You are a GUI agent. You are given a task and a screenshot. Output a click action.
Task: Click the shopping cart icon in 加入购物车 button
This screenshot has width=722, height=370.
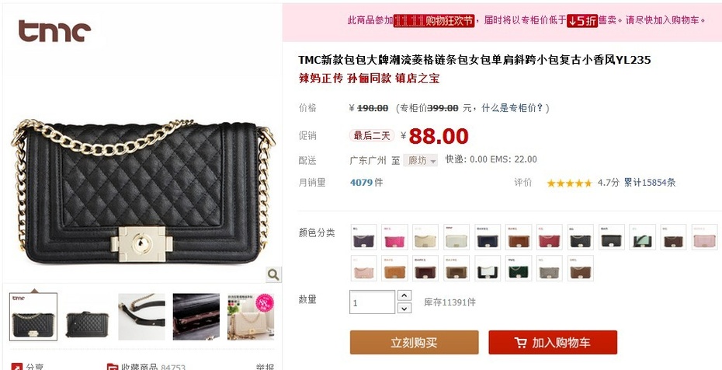(x=520, y=342)
